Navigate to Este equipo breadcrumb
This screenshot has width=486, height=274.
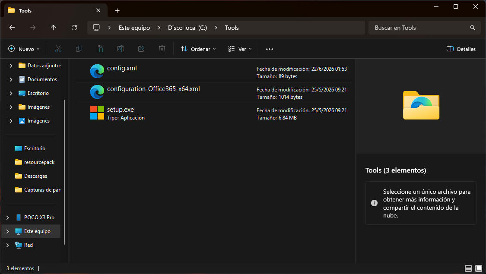134,28
